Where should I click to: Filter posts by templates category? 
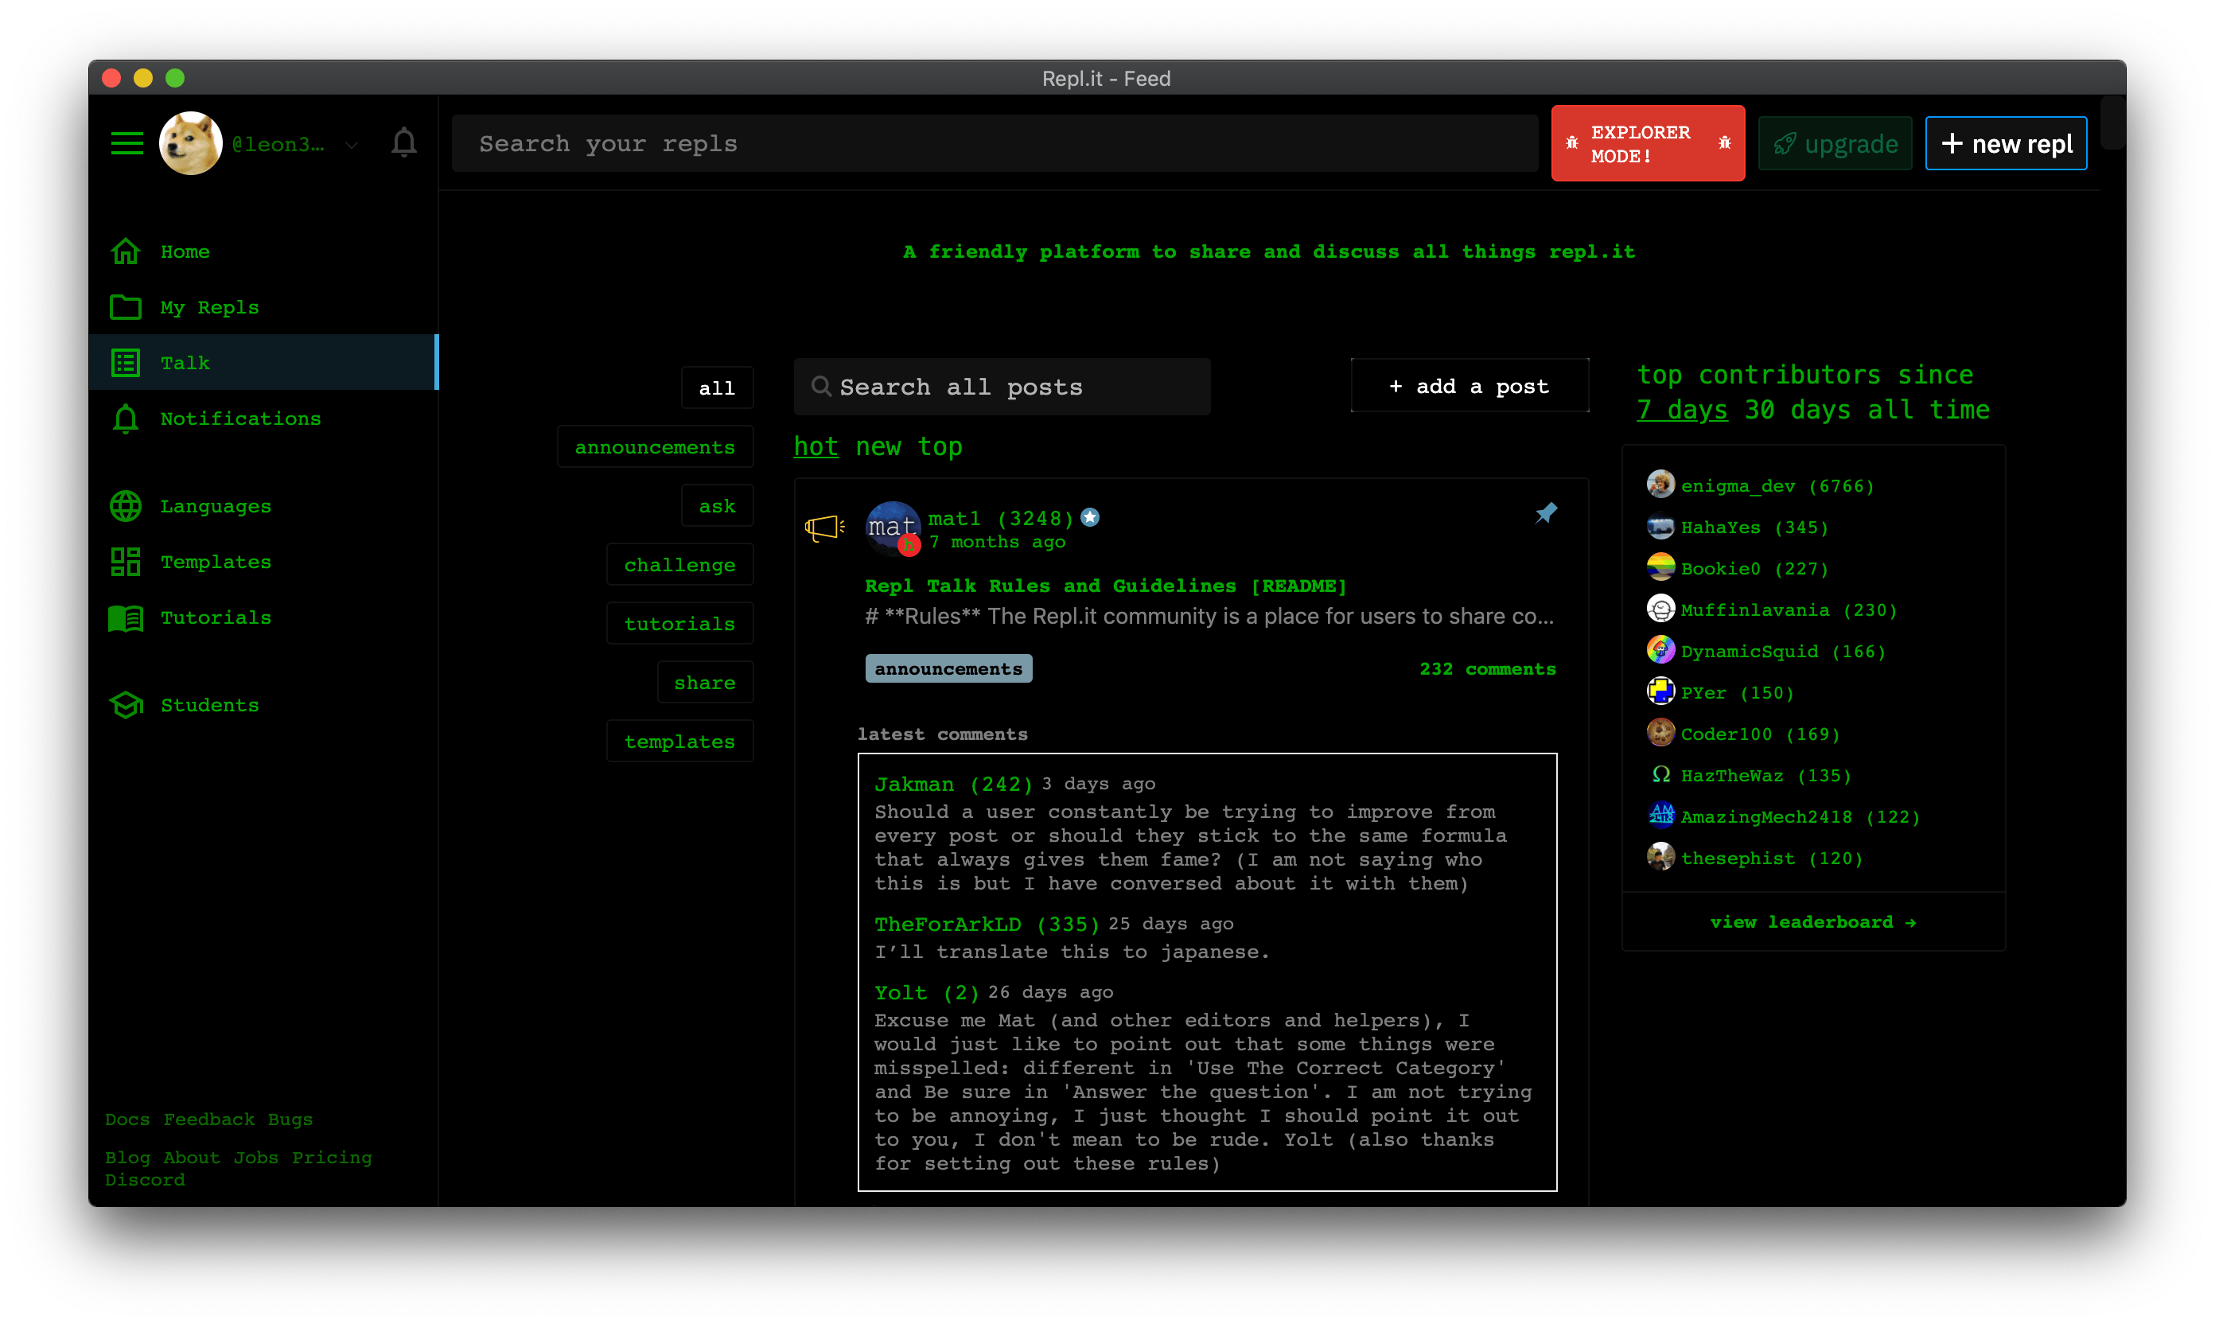pos(679,742)
